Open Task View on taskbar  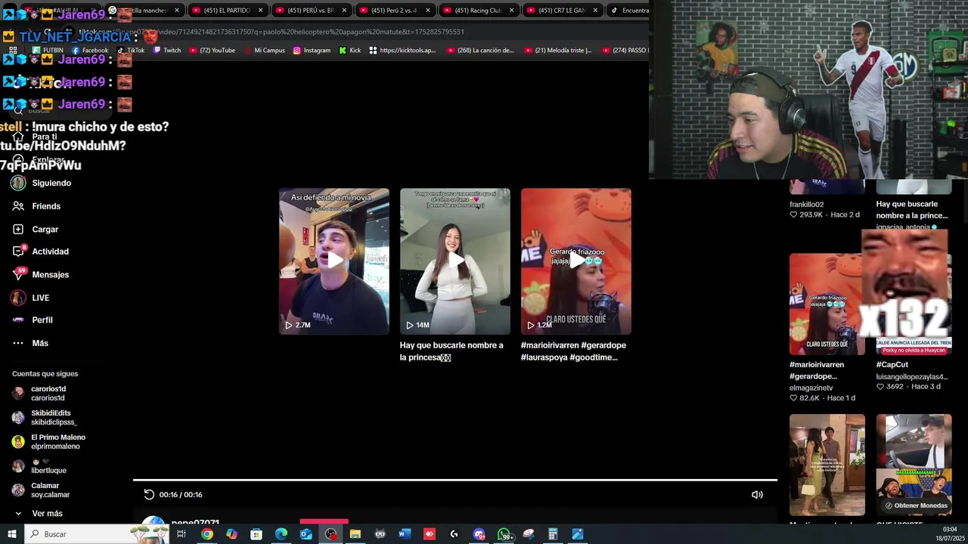coord(181,534)
